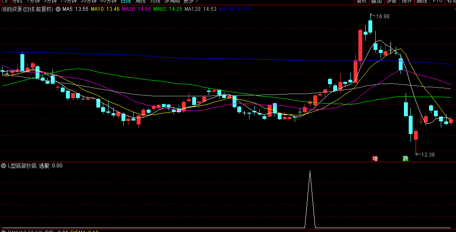Expand the L型底部抄底 indicator menu arrow

(3, 166)
